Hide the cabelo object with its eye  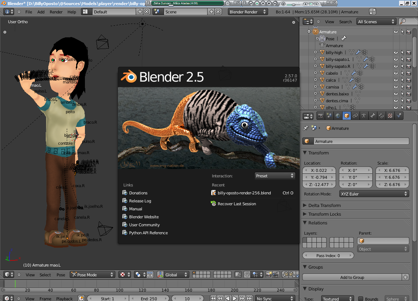click(x=396, y=73)
